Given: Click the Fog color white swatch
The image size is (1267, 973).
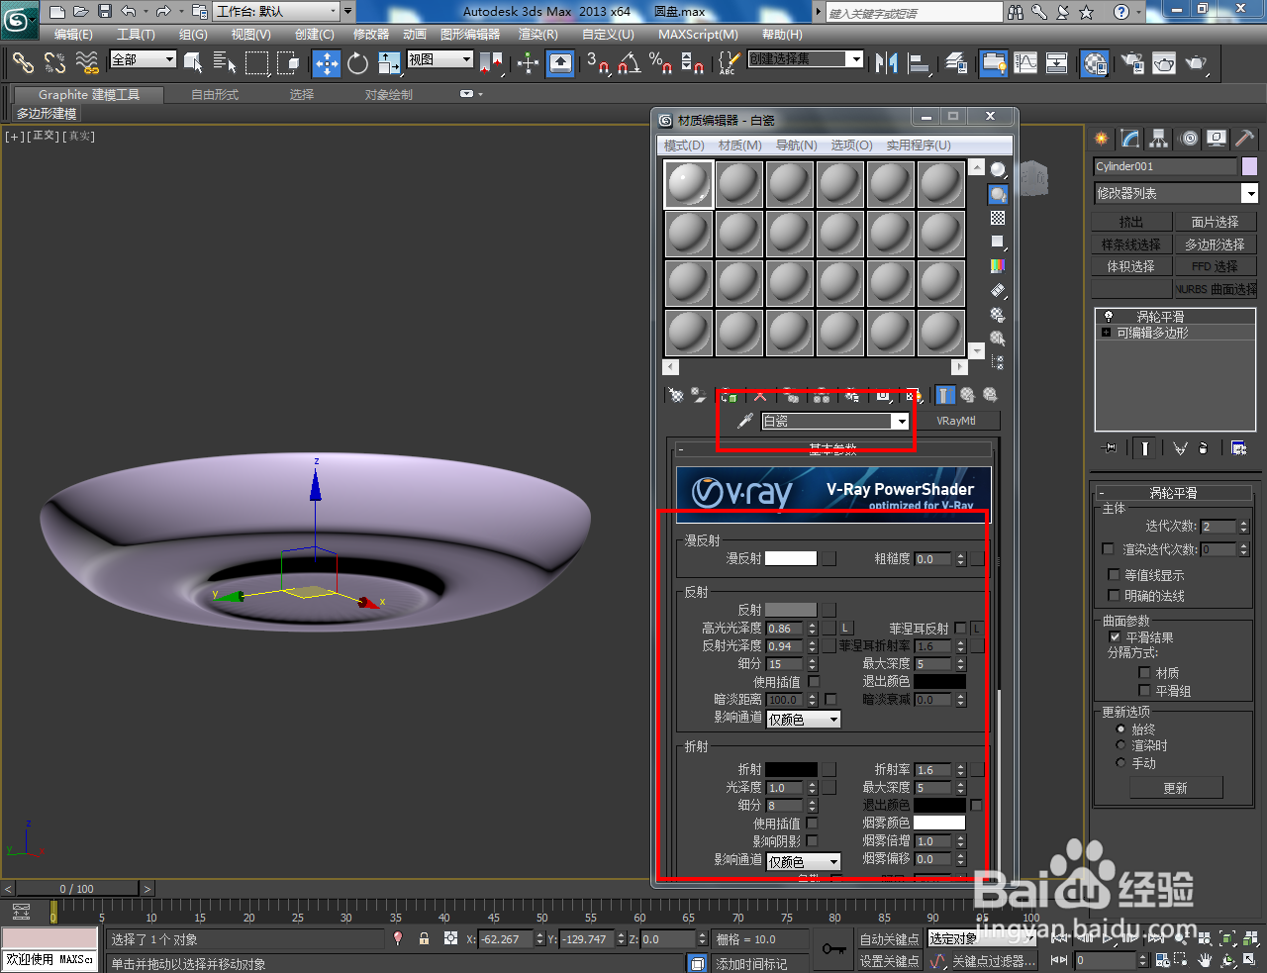Looking at the screenshot, I should (x=939, y=823).
